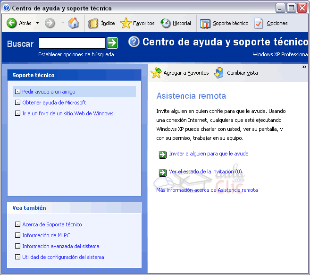The image size is (310, 275).
Task: Click the Home house icon
Action: pyautogui.click(x=74, y=23)
